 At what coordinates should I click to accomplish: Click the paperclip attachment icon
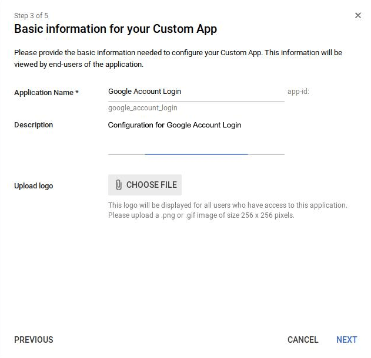pos(119,185)
